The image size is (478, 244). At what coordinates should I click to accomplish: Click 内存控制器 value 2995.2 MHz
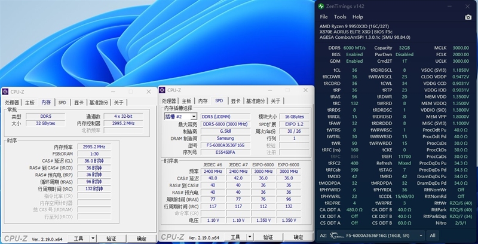click(124, 123)
